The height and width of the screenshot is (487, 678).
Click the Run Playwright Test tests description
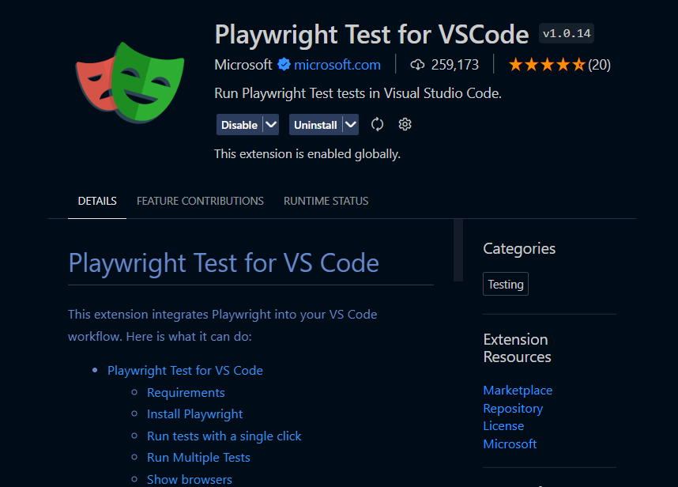(x=358, y=93)
